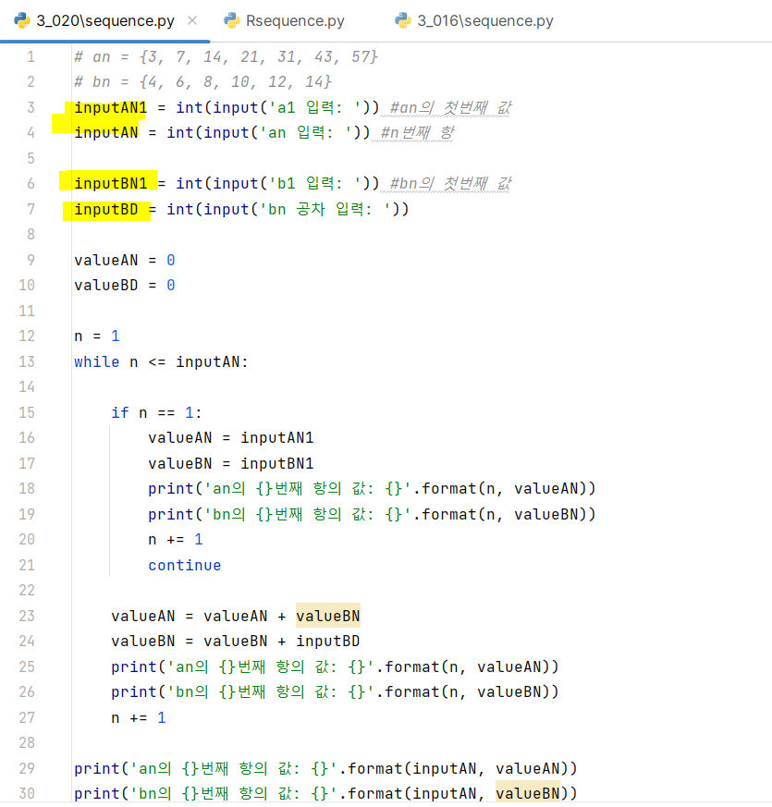Screen dimensions: 772x807
Task: Click line number 30 in the gutter
Action: coord(27,794)
